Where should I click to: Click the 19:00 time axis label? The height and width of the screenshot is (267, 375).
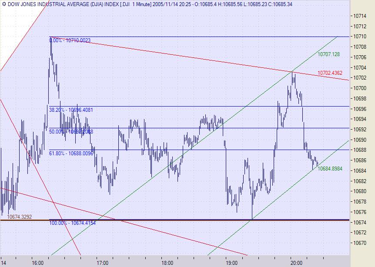tap(232, 263)
